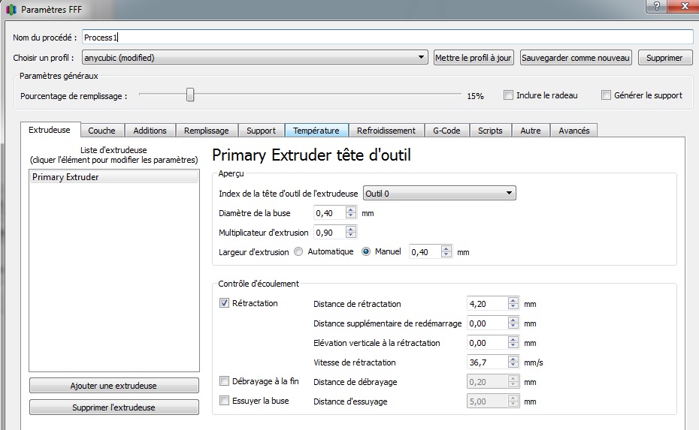Select Automatique extrusion width radio button
Screen dimensions: 699x430
click(298, 251)
